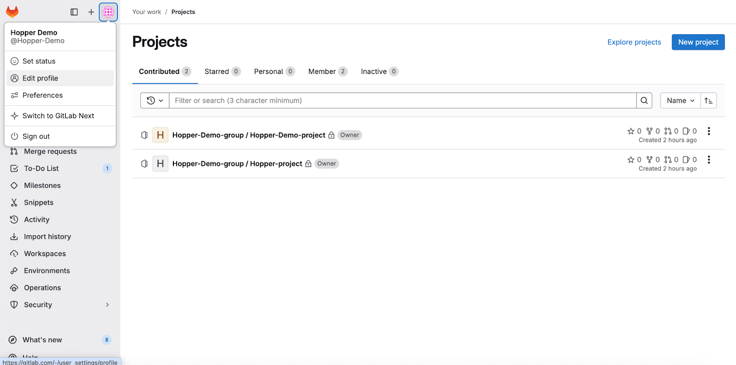Click the Hopper-Demo-project forks count

tap(653, 131)
